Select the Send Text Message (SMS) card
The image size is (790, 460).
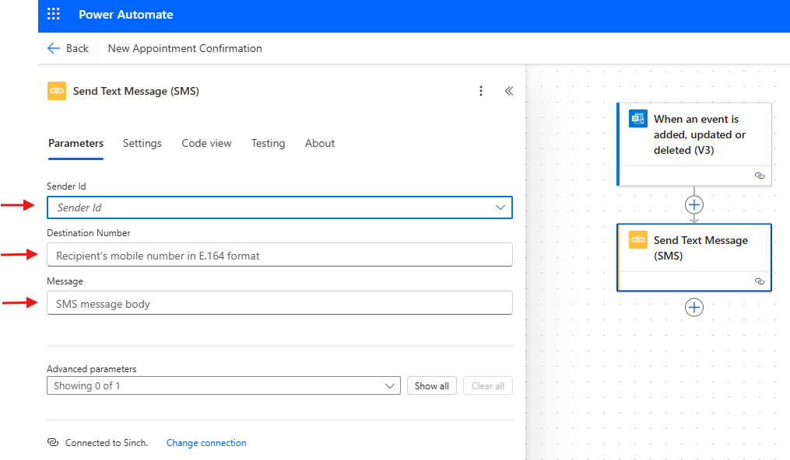pos(694,257)
